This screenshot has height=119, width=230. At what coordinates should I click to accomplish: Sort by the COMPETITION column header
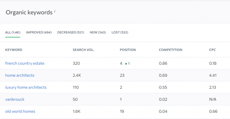pos(171,50)
